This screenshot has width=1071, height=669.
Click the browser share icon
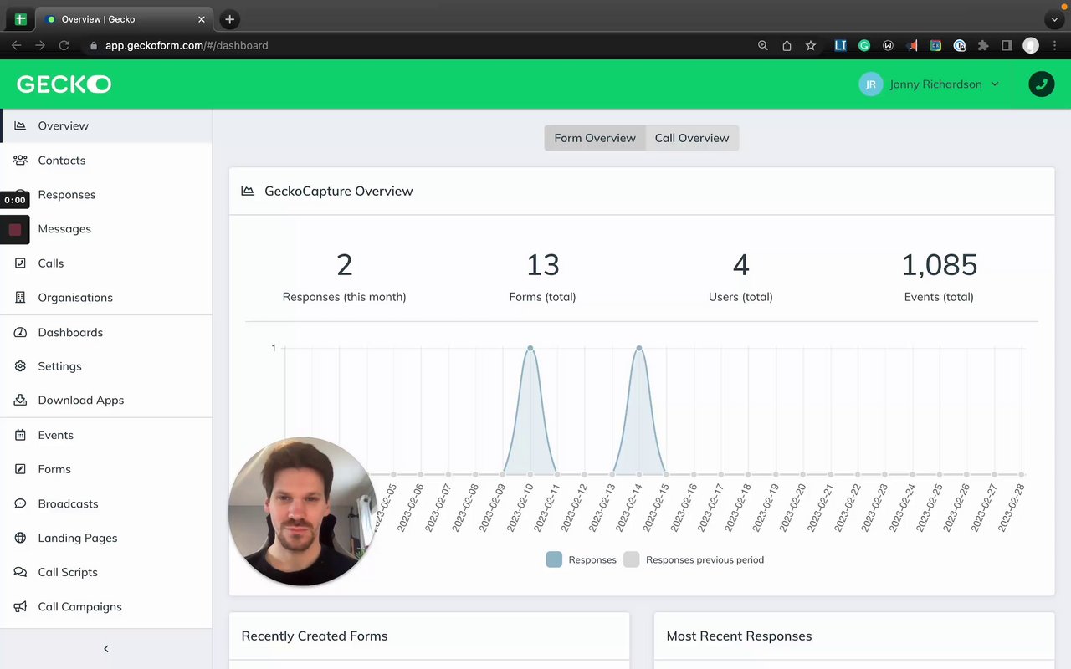point(787,45)
